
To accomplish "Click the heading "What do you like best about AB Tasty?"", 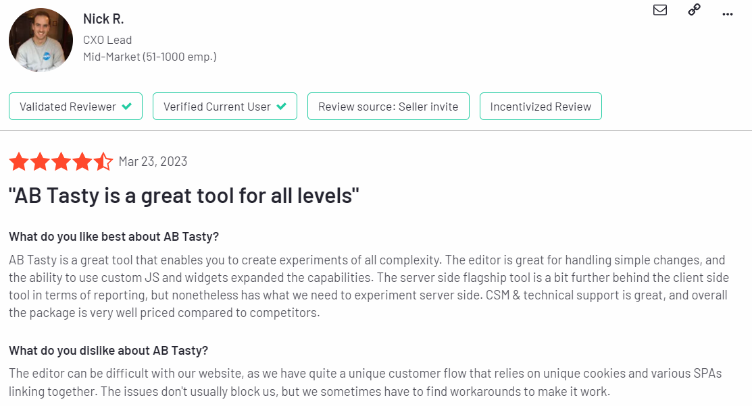I will (114, 237).
